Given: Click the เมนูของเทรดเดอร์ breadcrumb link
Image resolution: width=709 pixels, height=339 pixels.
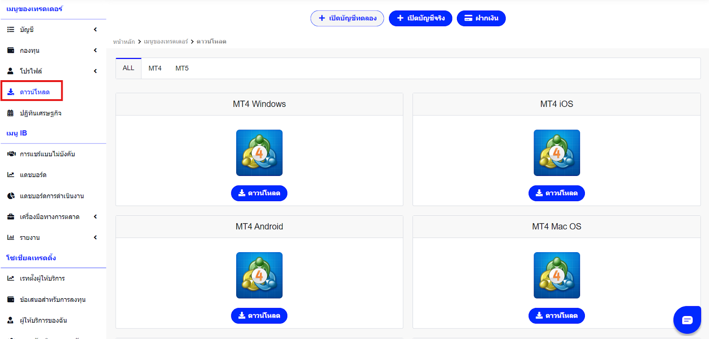Looking at the screenshot, I should (166, 42).
